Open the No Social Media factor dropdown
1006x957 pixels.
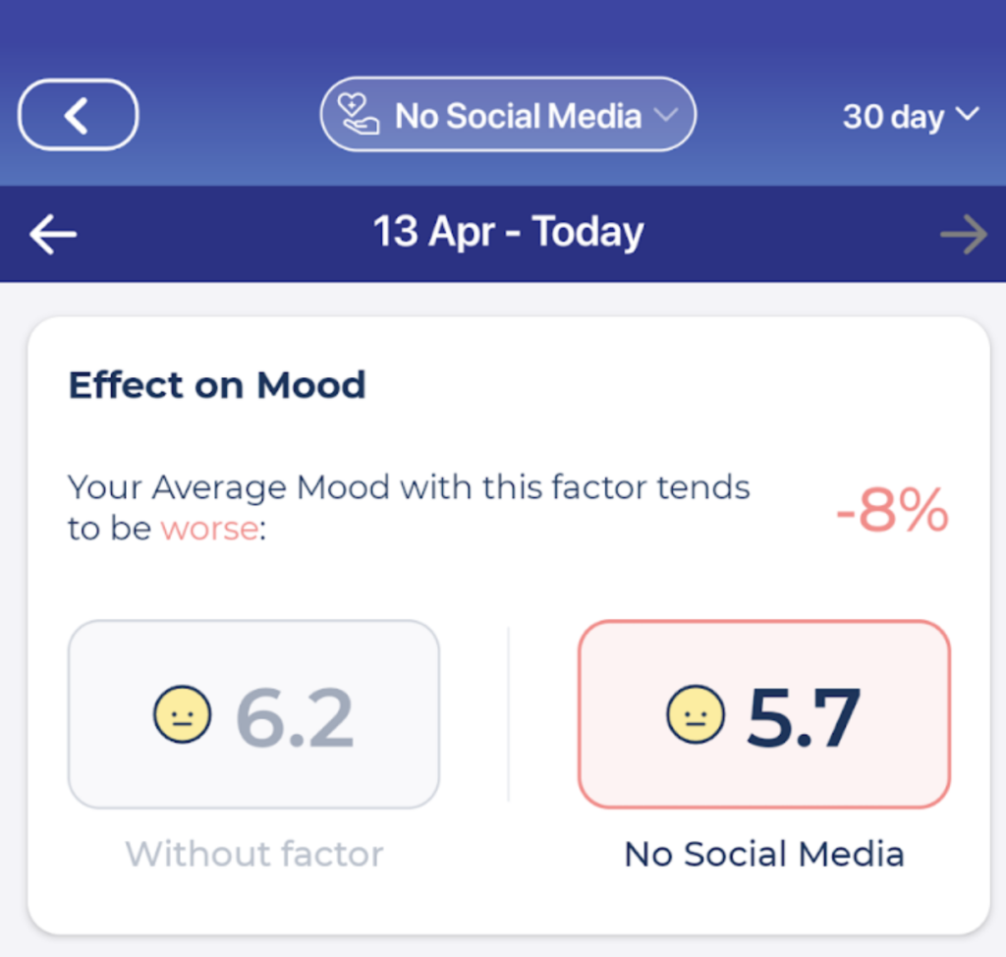[x=508, y=115]
